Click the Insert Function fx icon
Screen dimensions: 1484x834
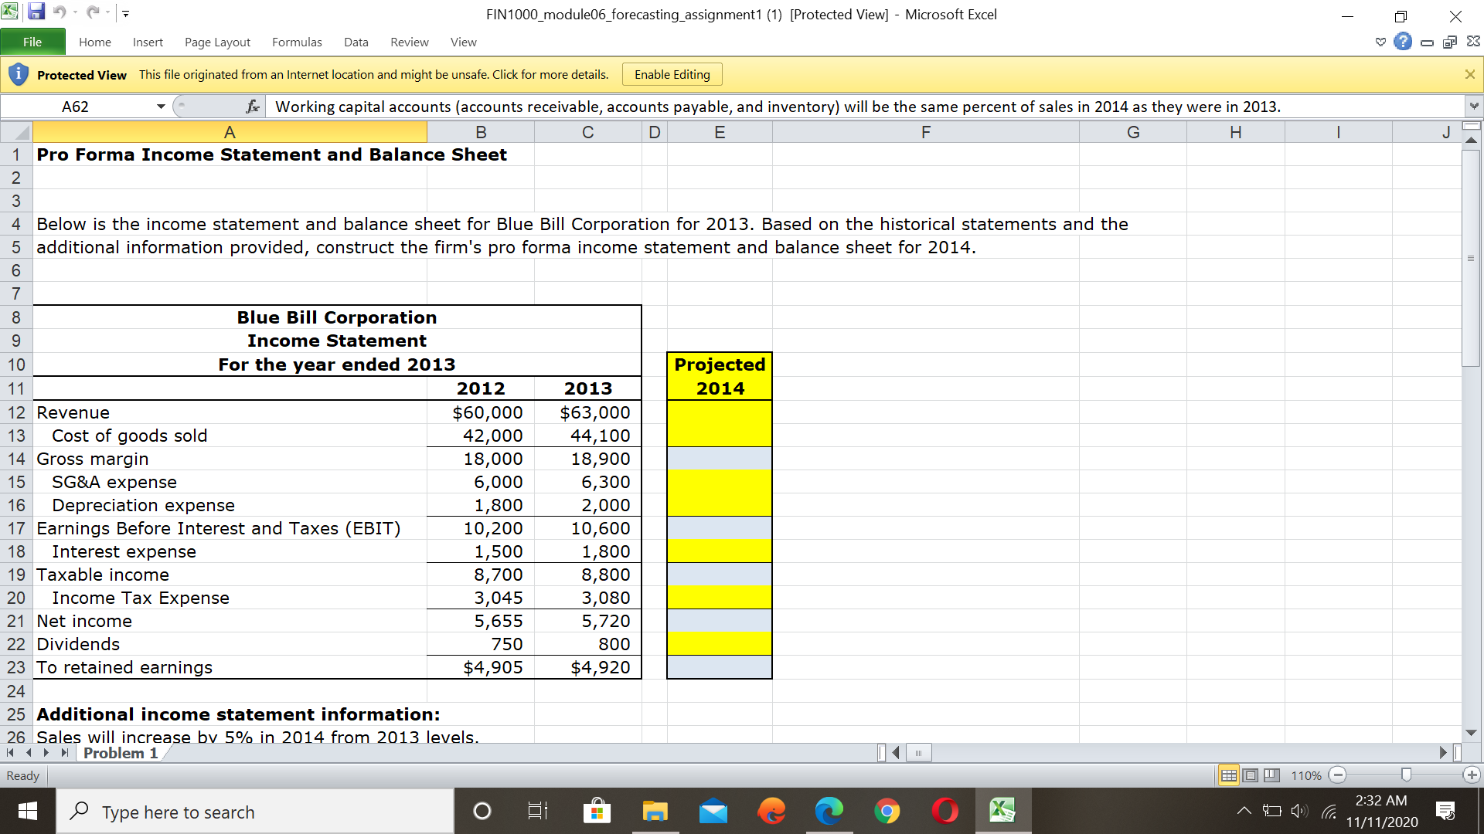[x=252, y=107]
